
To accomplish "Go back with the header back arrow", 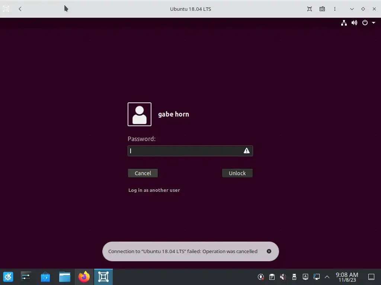I will pyautogui.click(x=20, y=9).
